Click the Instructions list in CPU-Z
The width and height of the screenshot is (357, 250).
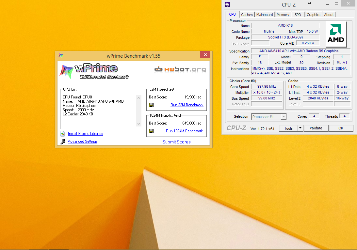[300, 71]
